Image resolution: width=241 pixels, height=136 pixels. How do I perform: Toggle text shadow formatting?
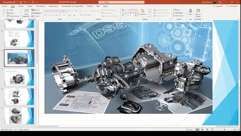(x=54, y=15)
